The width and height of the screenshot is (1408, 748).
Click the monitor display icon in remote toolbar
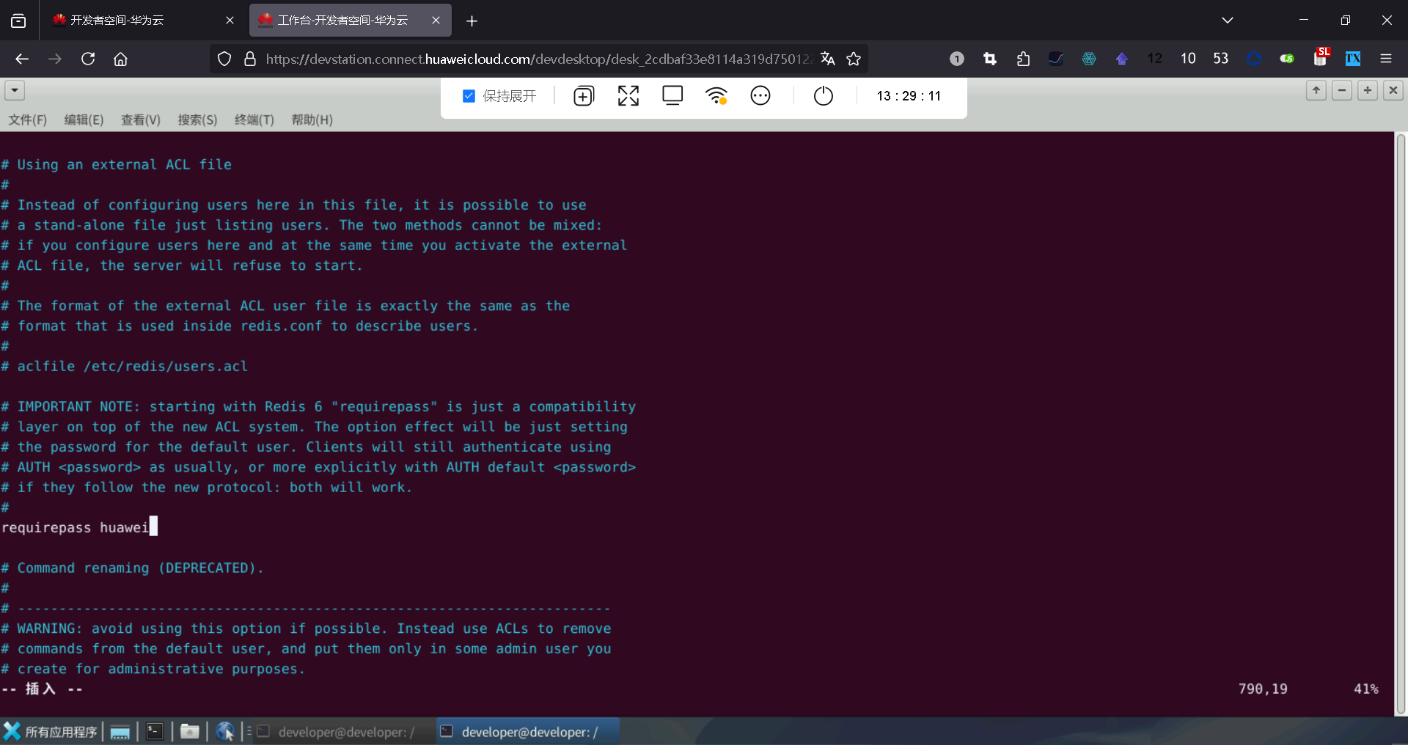click(672, 96)
